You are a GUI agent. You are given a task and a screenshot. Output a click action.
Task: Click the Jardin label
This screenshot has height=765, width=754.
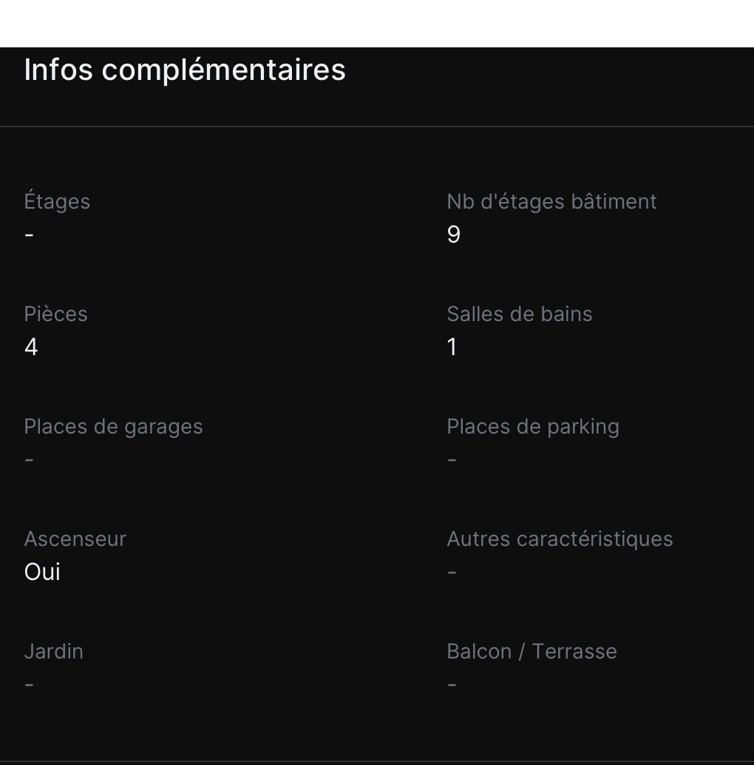[53, 651]
